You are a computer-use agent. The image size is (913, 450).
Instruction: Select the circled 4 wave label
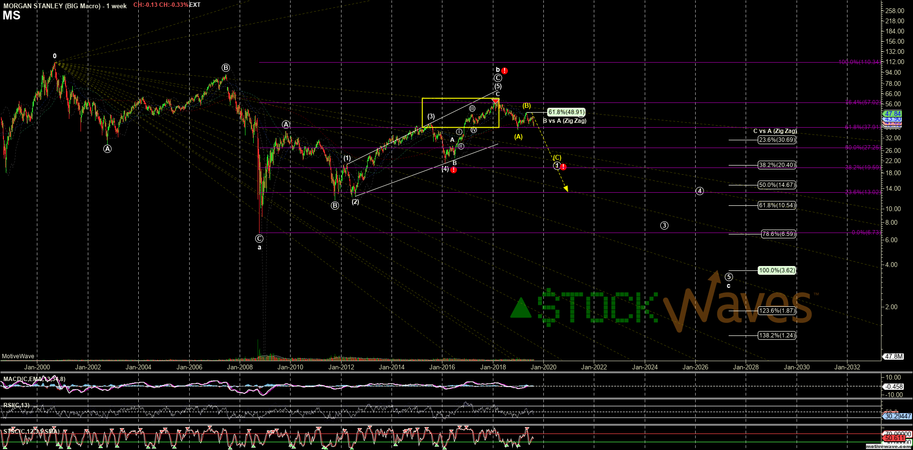[700, 191]
